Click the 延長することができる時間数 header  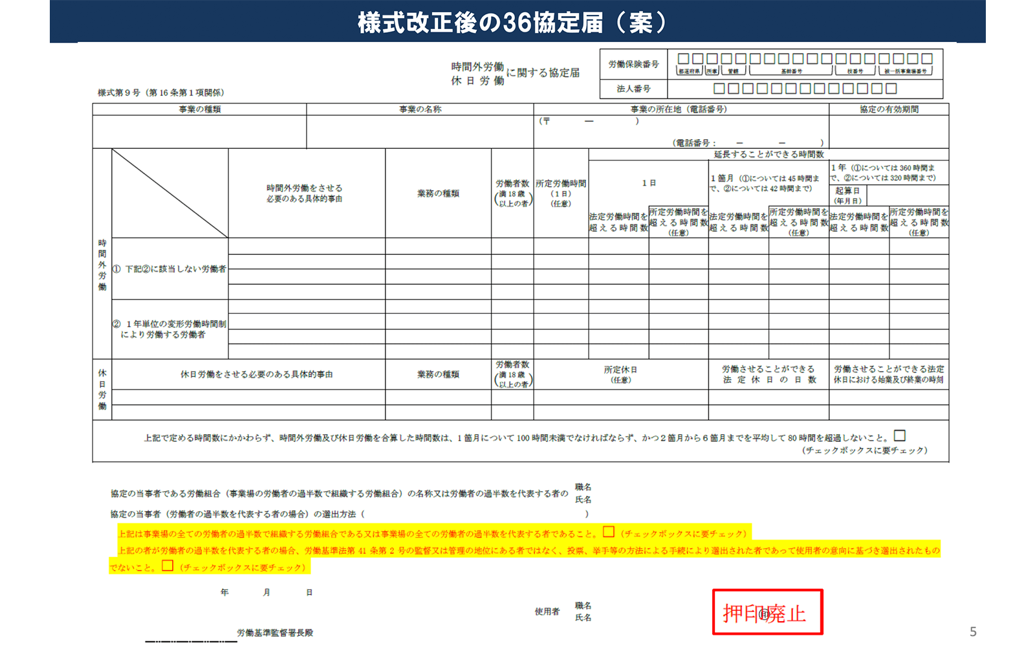click(768, 154)
